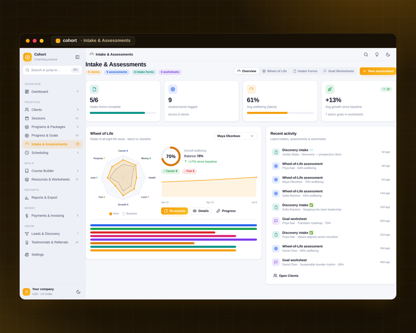Screen dimensions: 416x333
Task: Open Priya Nair Wheel-of-Life assessment entry
Action: (x=331, y=166)
